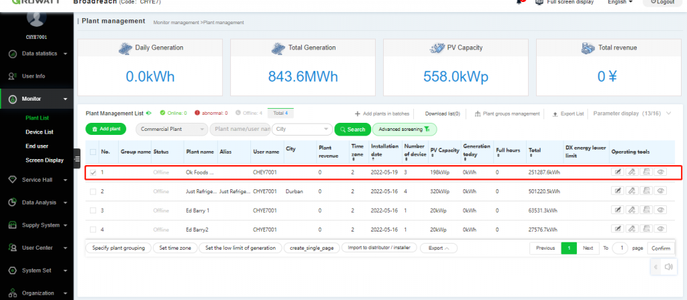Select the Total 4 tab

[280, 113]
